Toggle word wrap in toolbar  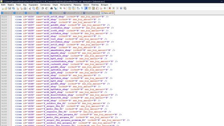point(78,8)
